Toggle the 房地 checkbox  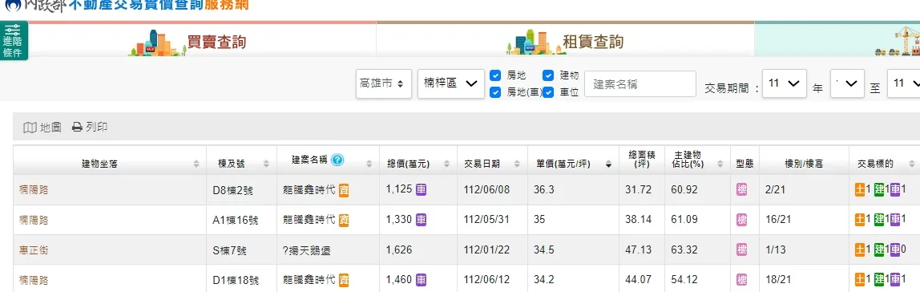coord(496,75)
